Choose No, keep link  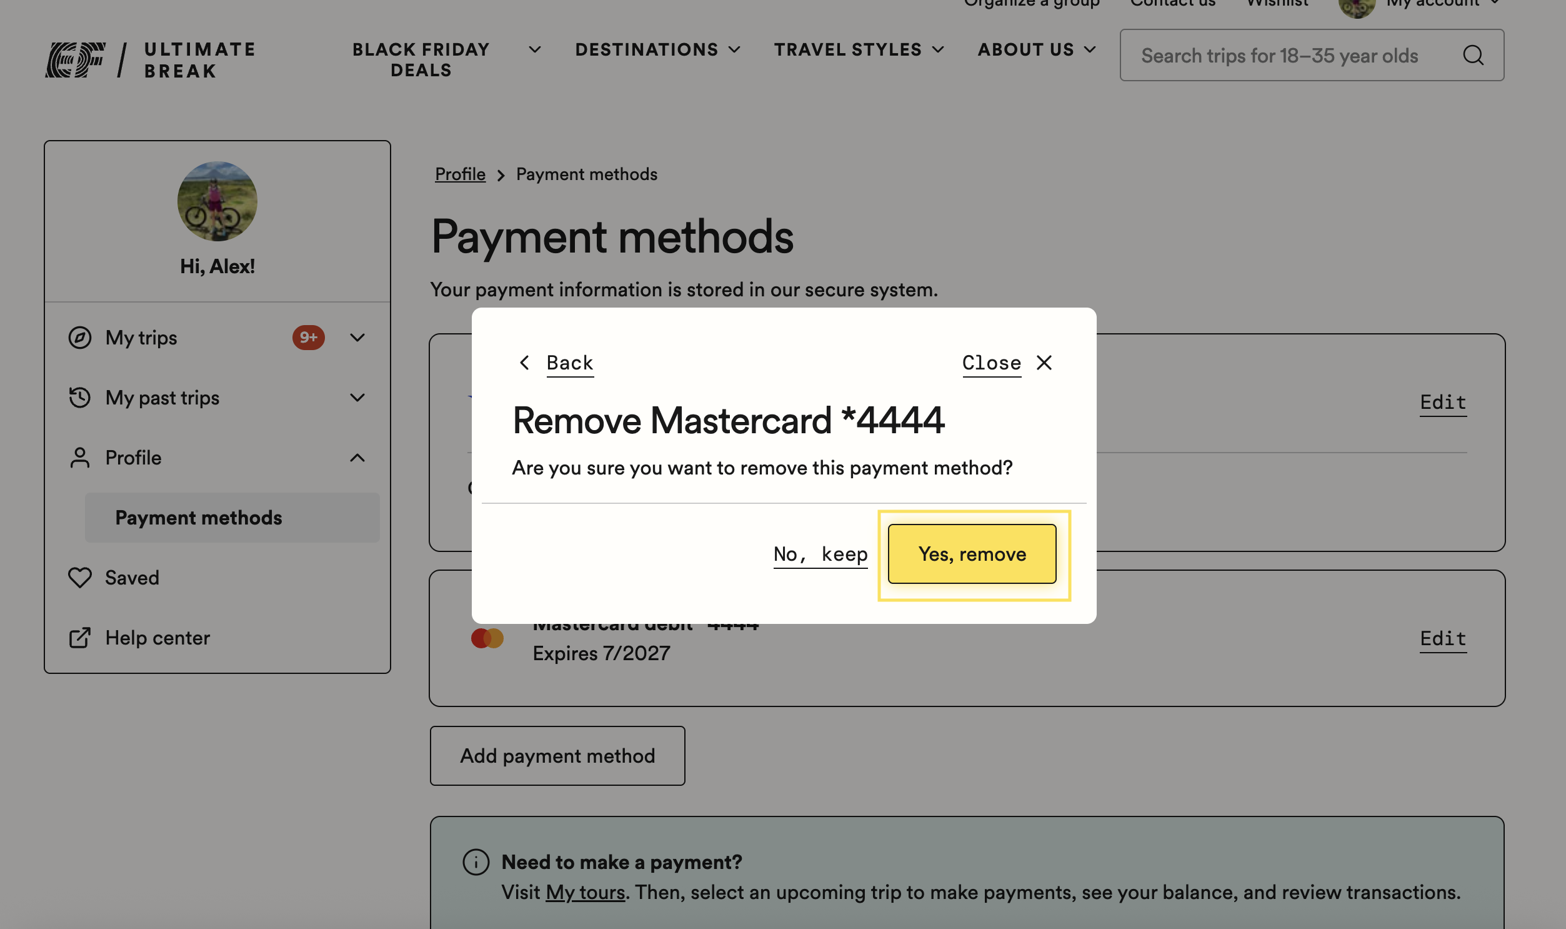(x=820, y=554)
